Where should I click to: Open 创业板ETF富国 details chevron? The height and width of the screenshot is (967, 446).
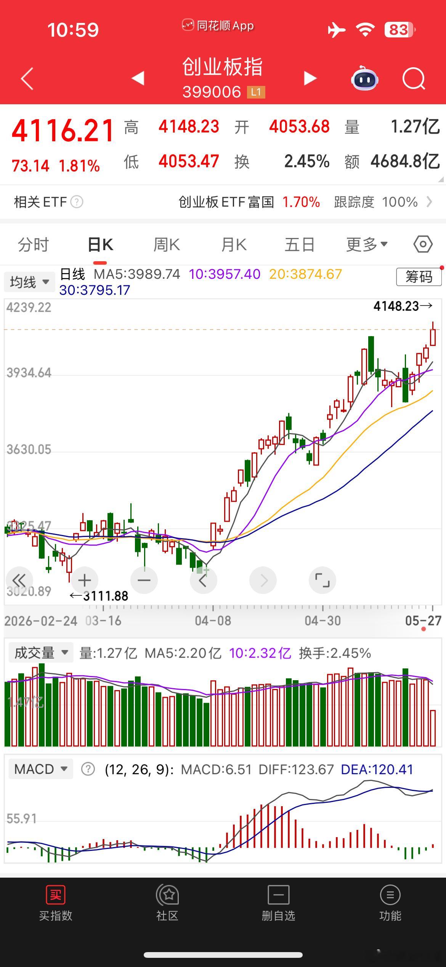[x=430, y=202]
